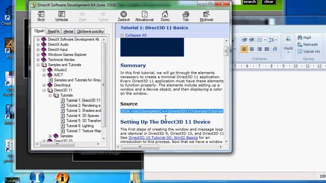Open Tutorial 2: Rendering topic
This screenshot has height=183, width=326.
click(x=83, y=105)
